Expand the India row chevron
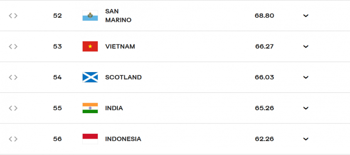This screenshot has width=350, height=155. pyautogui.click(x=306, y=108)
